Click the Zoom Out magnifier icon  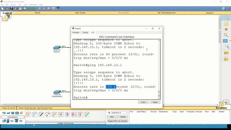point(48,9)
